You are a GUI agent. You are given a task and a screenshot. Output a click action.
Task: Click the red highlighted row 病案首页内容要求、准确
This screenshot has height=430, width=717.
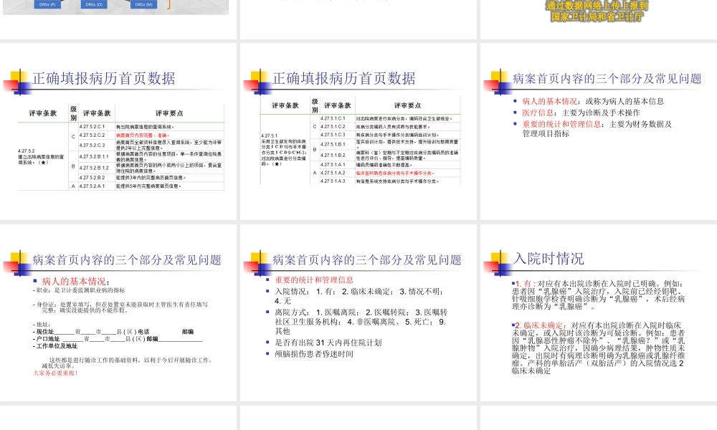pyautogui.click(x=142, y=135)
